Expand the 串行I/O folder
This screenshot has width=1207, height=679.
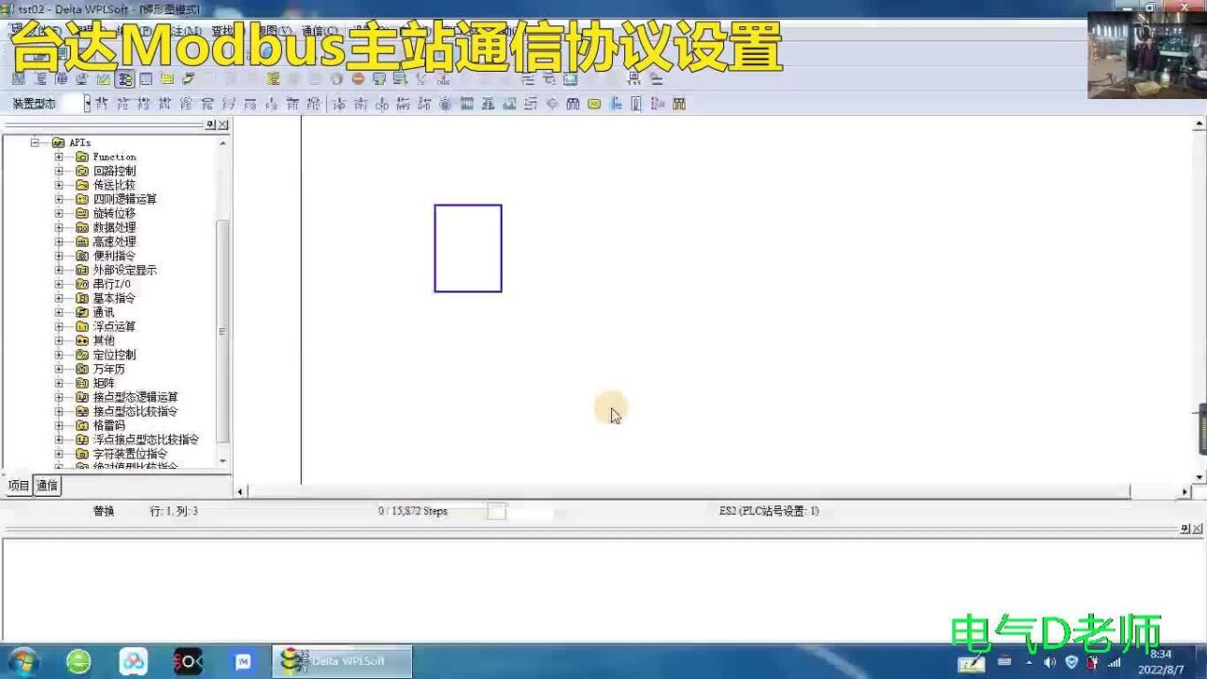point(58,284)
